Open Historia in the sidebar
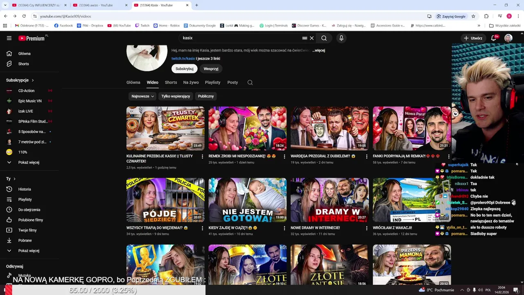Image resolution: width=524 pixels, height=295 pixels. click(24, 189)
